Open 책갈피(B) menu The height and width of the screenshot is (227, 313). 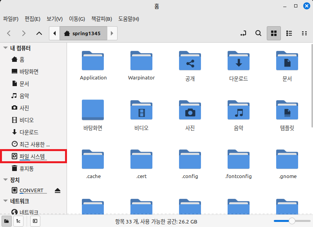101,19
